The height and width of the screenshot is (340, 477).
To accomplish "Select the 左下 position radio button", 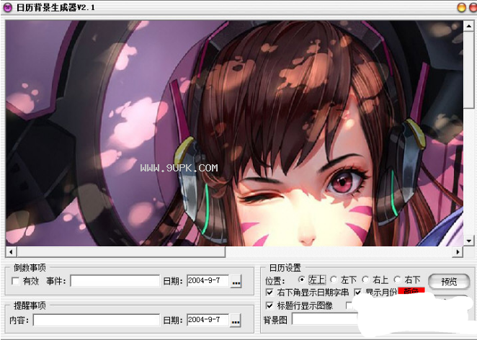I will pos(334,279).
